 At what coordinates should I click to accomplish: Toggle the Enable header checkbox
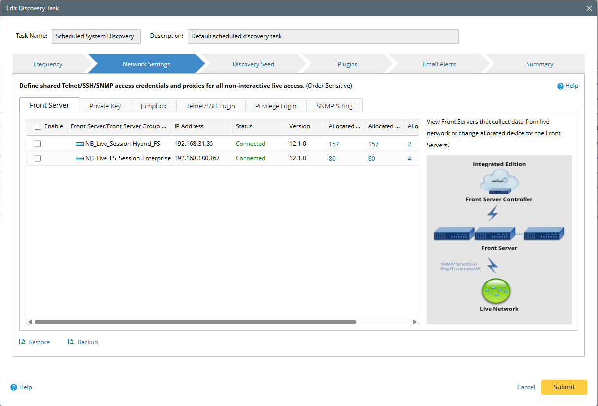click(x=38, y=126)
